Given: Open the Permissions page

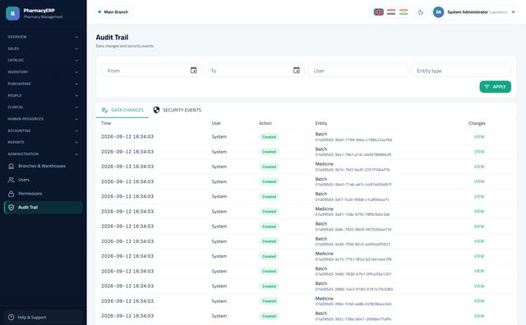Looking at the screenshot, I should (43, 194).
